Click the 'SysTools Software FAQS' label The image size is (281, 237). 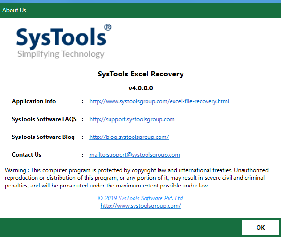click(x=44, y=119)
